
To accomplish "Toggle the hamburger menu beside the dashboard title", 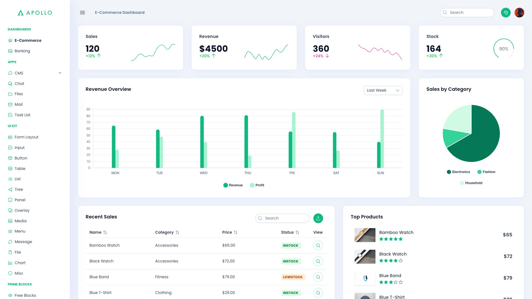I will pyautogui.click(x=82, y=12).
